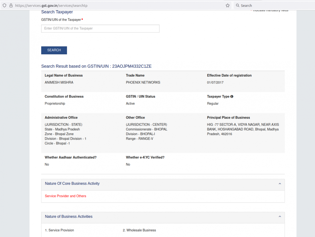Screen dimensions: 315x237
Task: Click the tracking protection shield icon
Action: coord(4,6)
